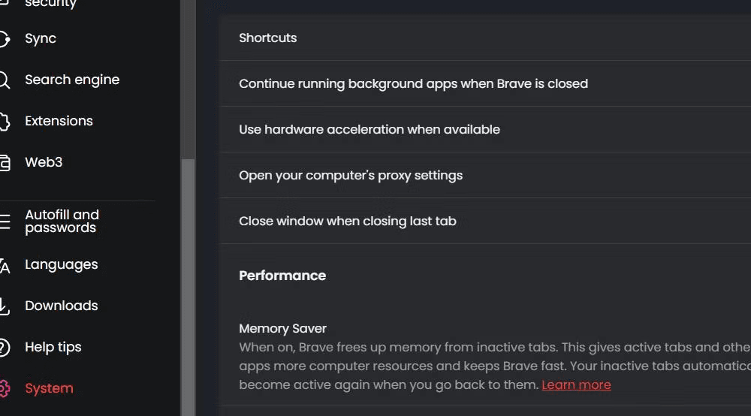Go to Search engine settings
Screen dimensions: 751x416
[72, 80]
